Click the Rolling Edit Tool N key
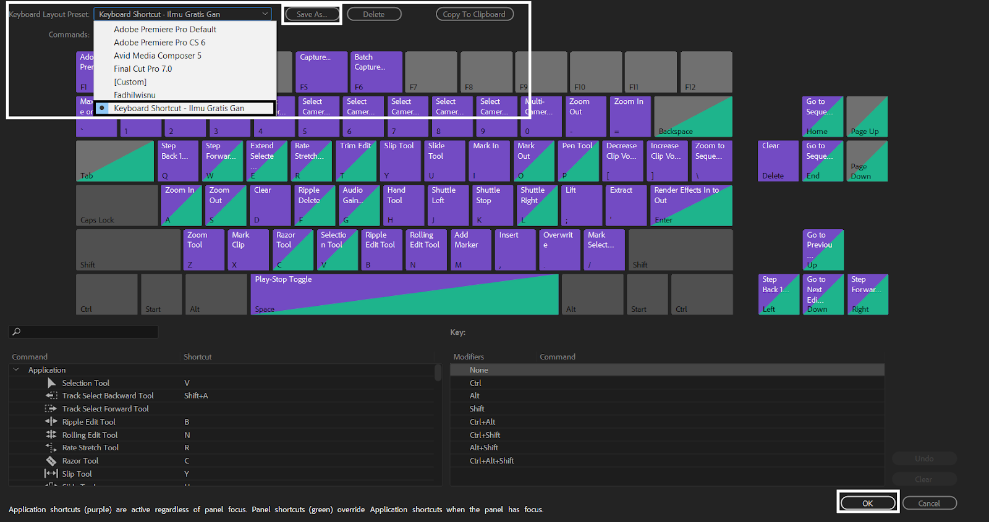 [x=427, y=250]
